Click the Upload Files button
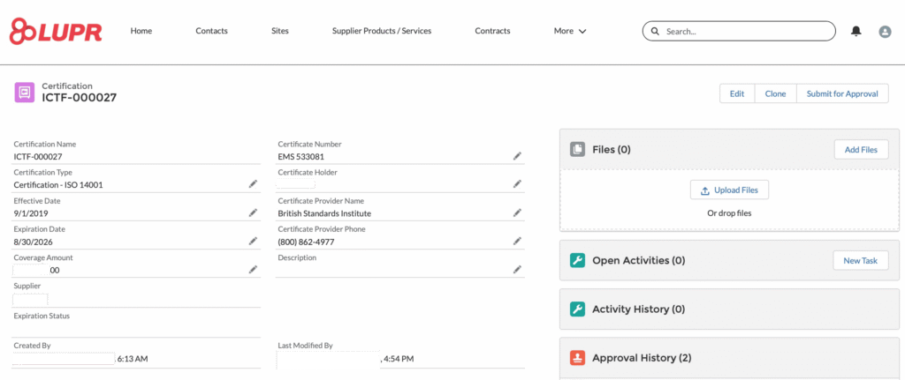The height and width of the screenshot is (380, 905). (729, 190)
